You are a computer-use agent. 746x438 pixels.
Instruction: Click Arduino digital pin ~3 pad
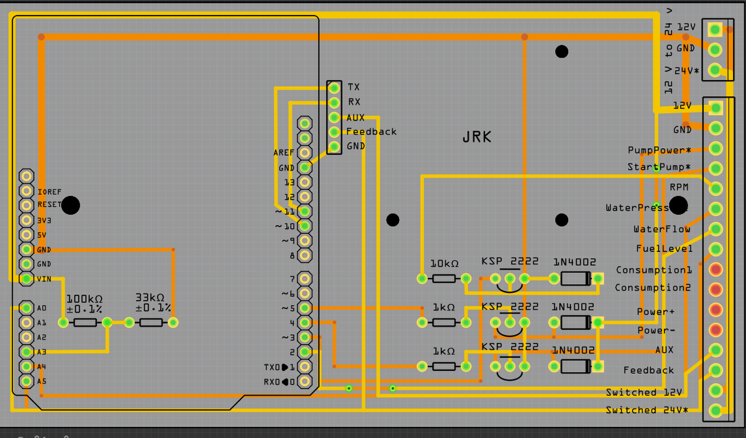pyautogui.click(x=304, y=337)
